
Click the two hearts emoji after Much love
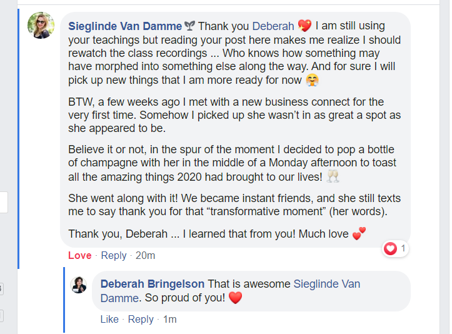pos(359,233)
